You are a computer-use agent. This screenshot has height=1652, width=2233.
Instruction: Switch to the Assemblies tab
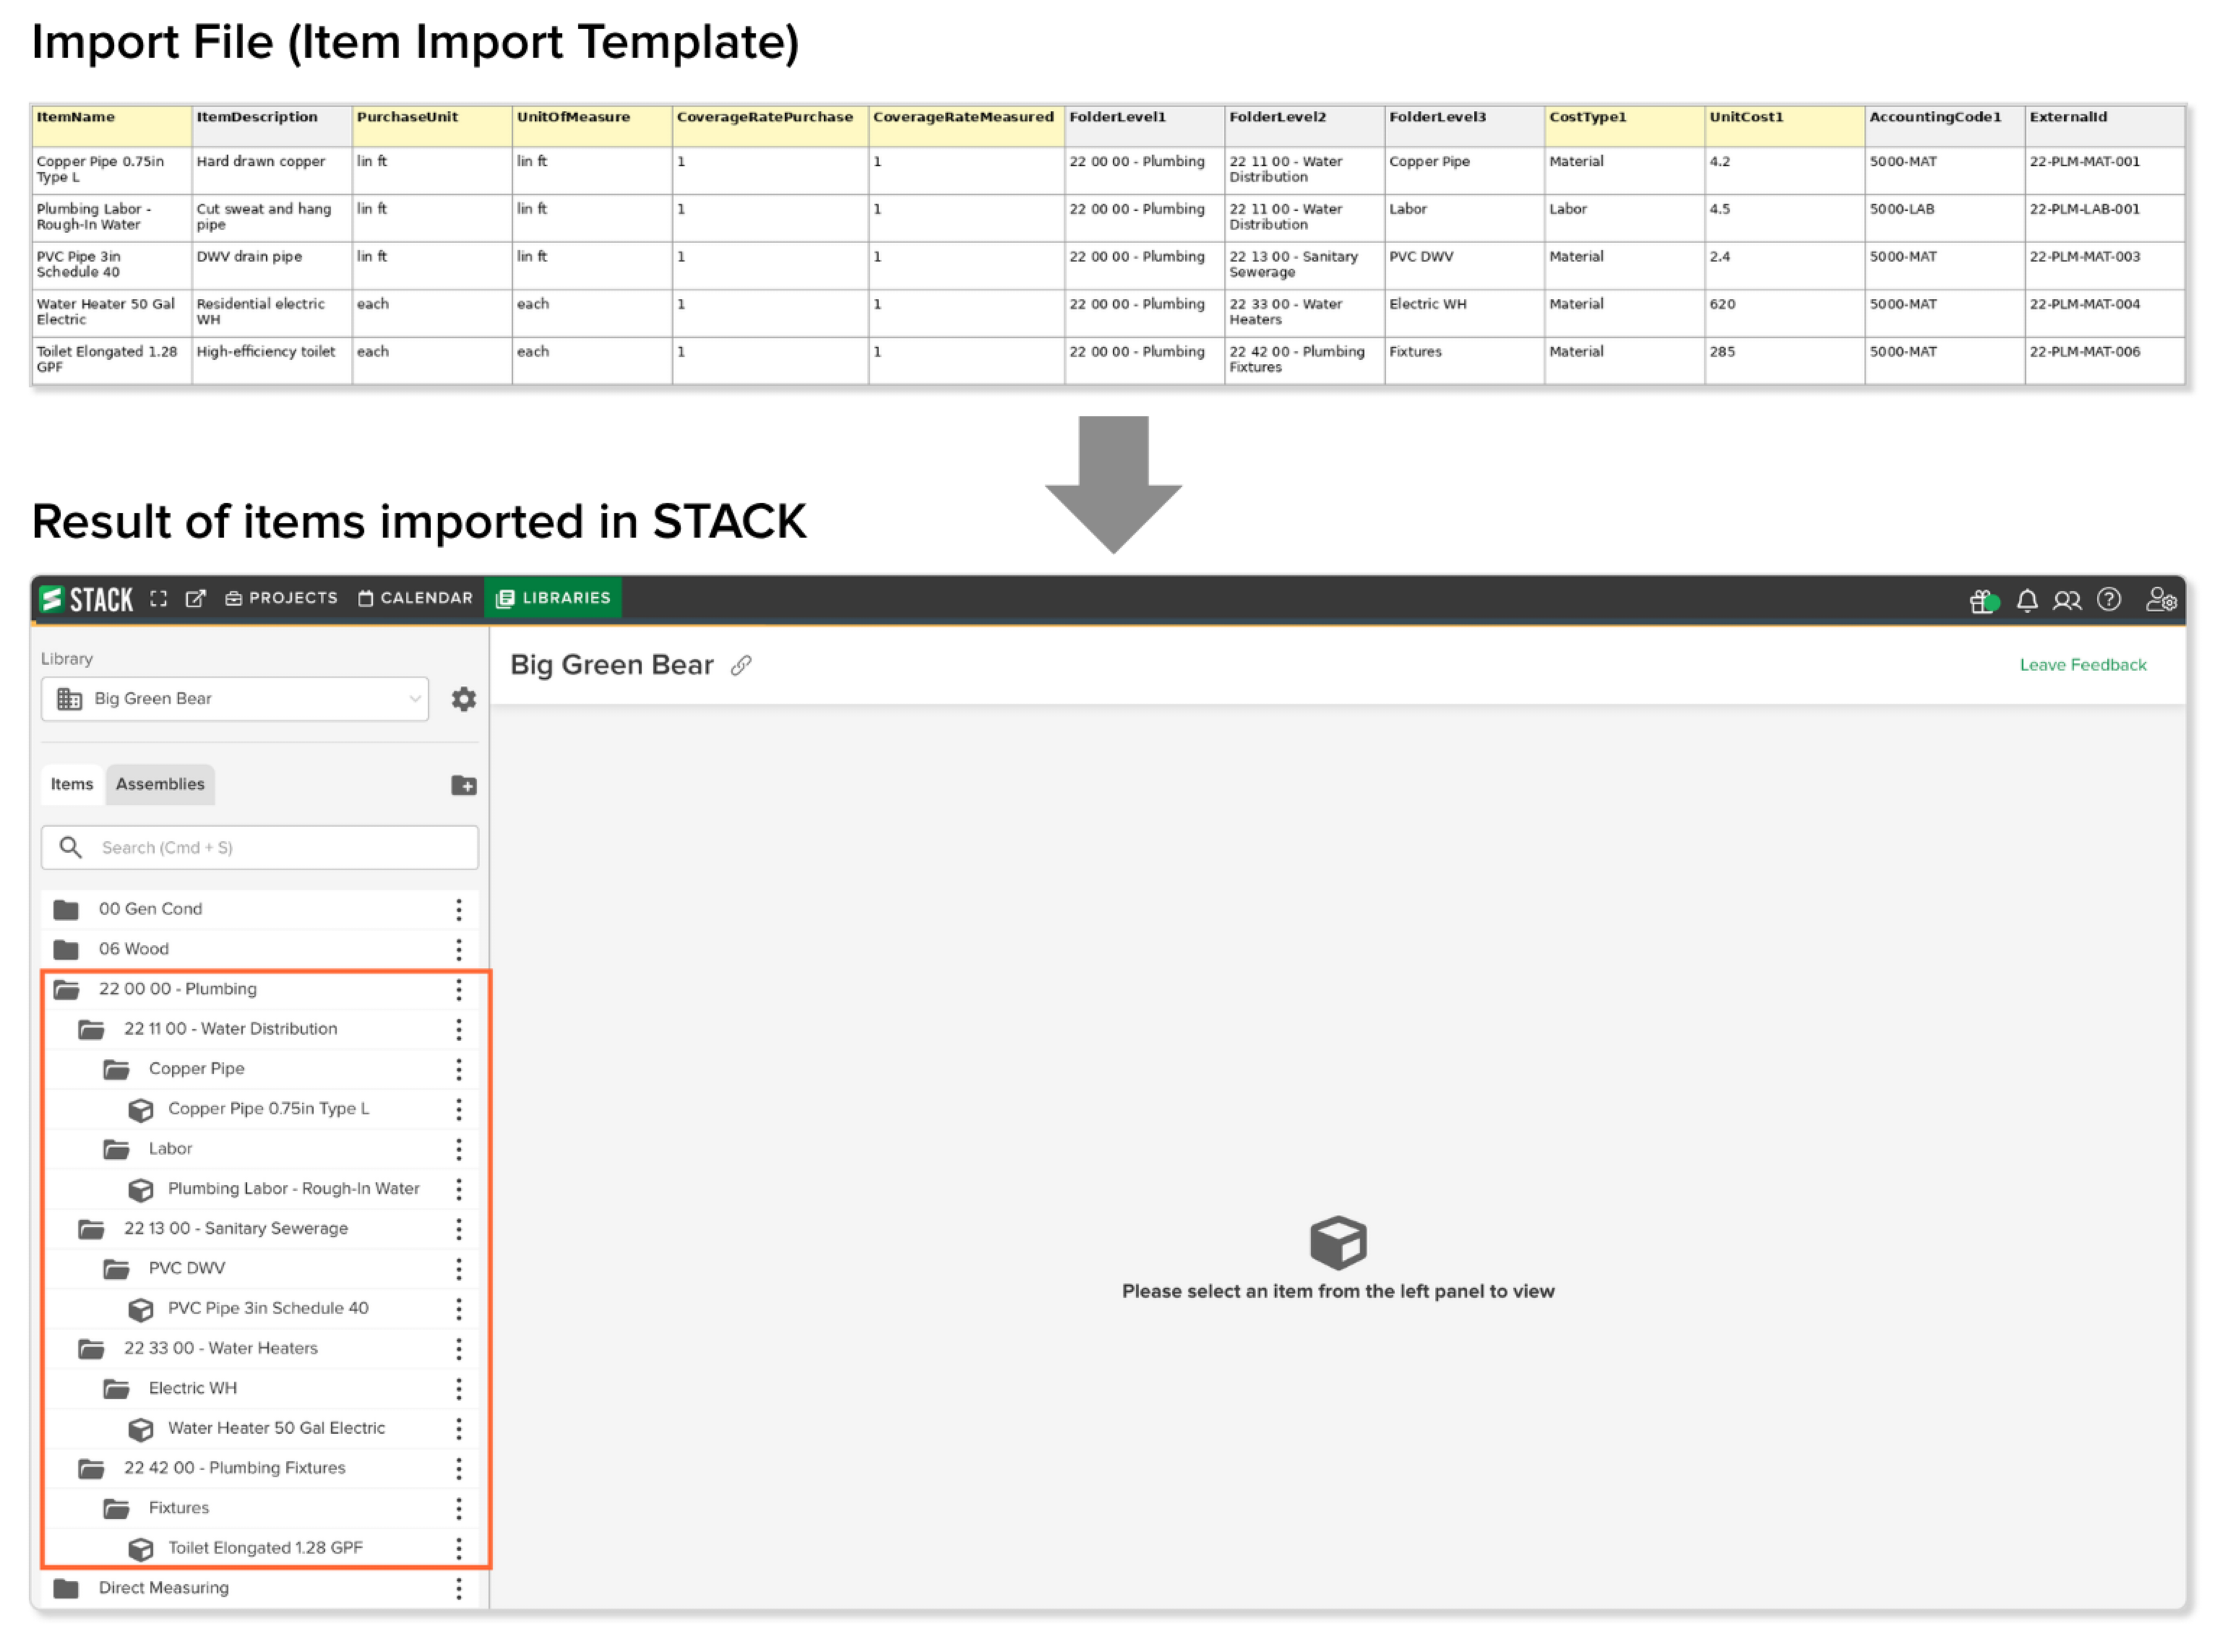160,785
